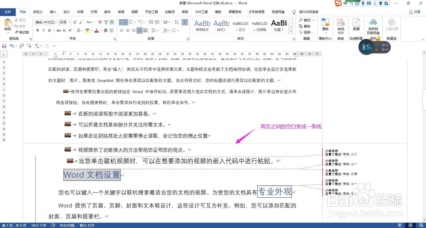Open the text effects glowing A tool
Viewport: 426px width, 228px height.
pos(79,30)
